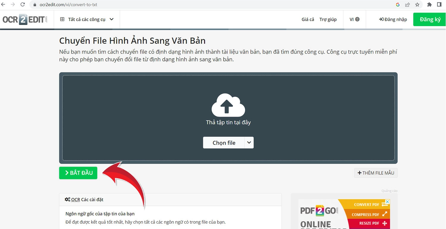Click the green BẮT ĐẦU button
446x229 pixels.
tap(78, 173)
